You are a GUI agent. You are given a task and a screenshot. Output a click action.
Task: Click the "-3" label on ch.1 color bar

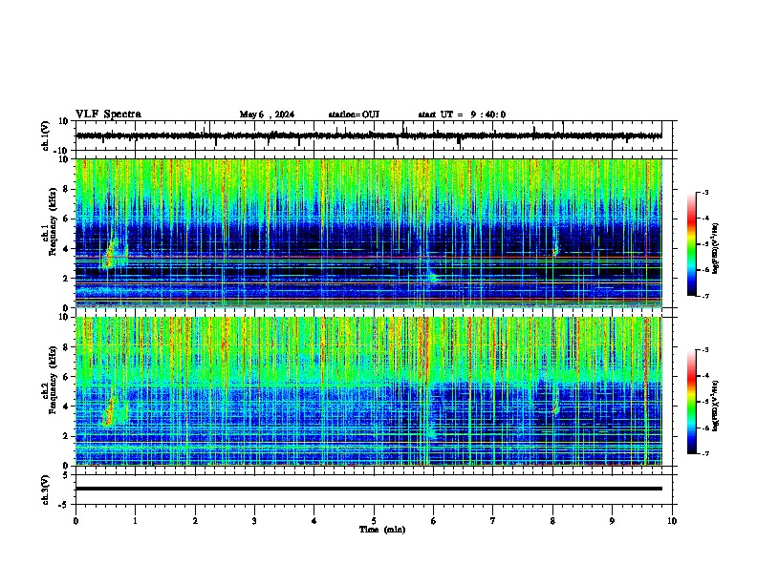point(704,193)
